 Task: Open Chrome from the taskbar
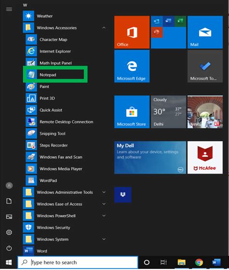coord(199,262)
